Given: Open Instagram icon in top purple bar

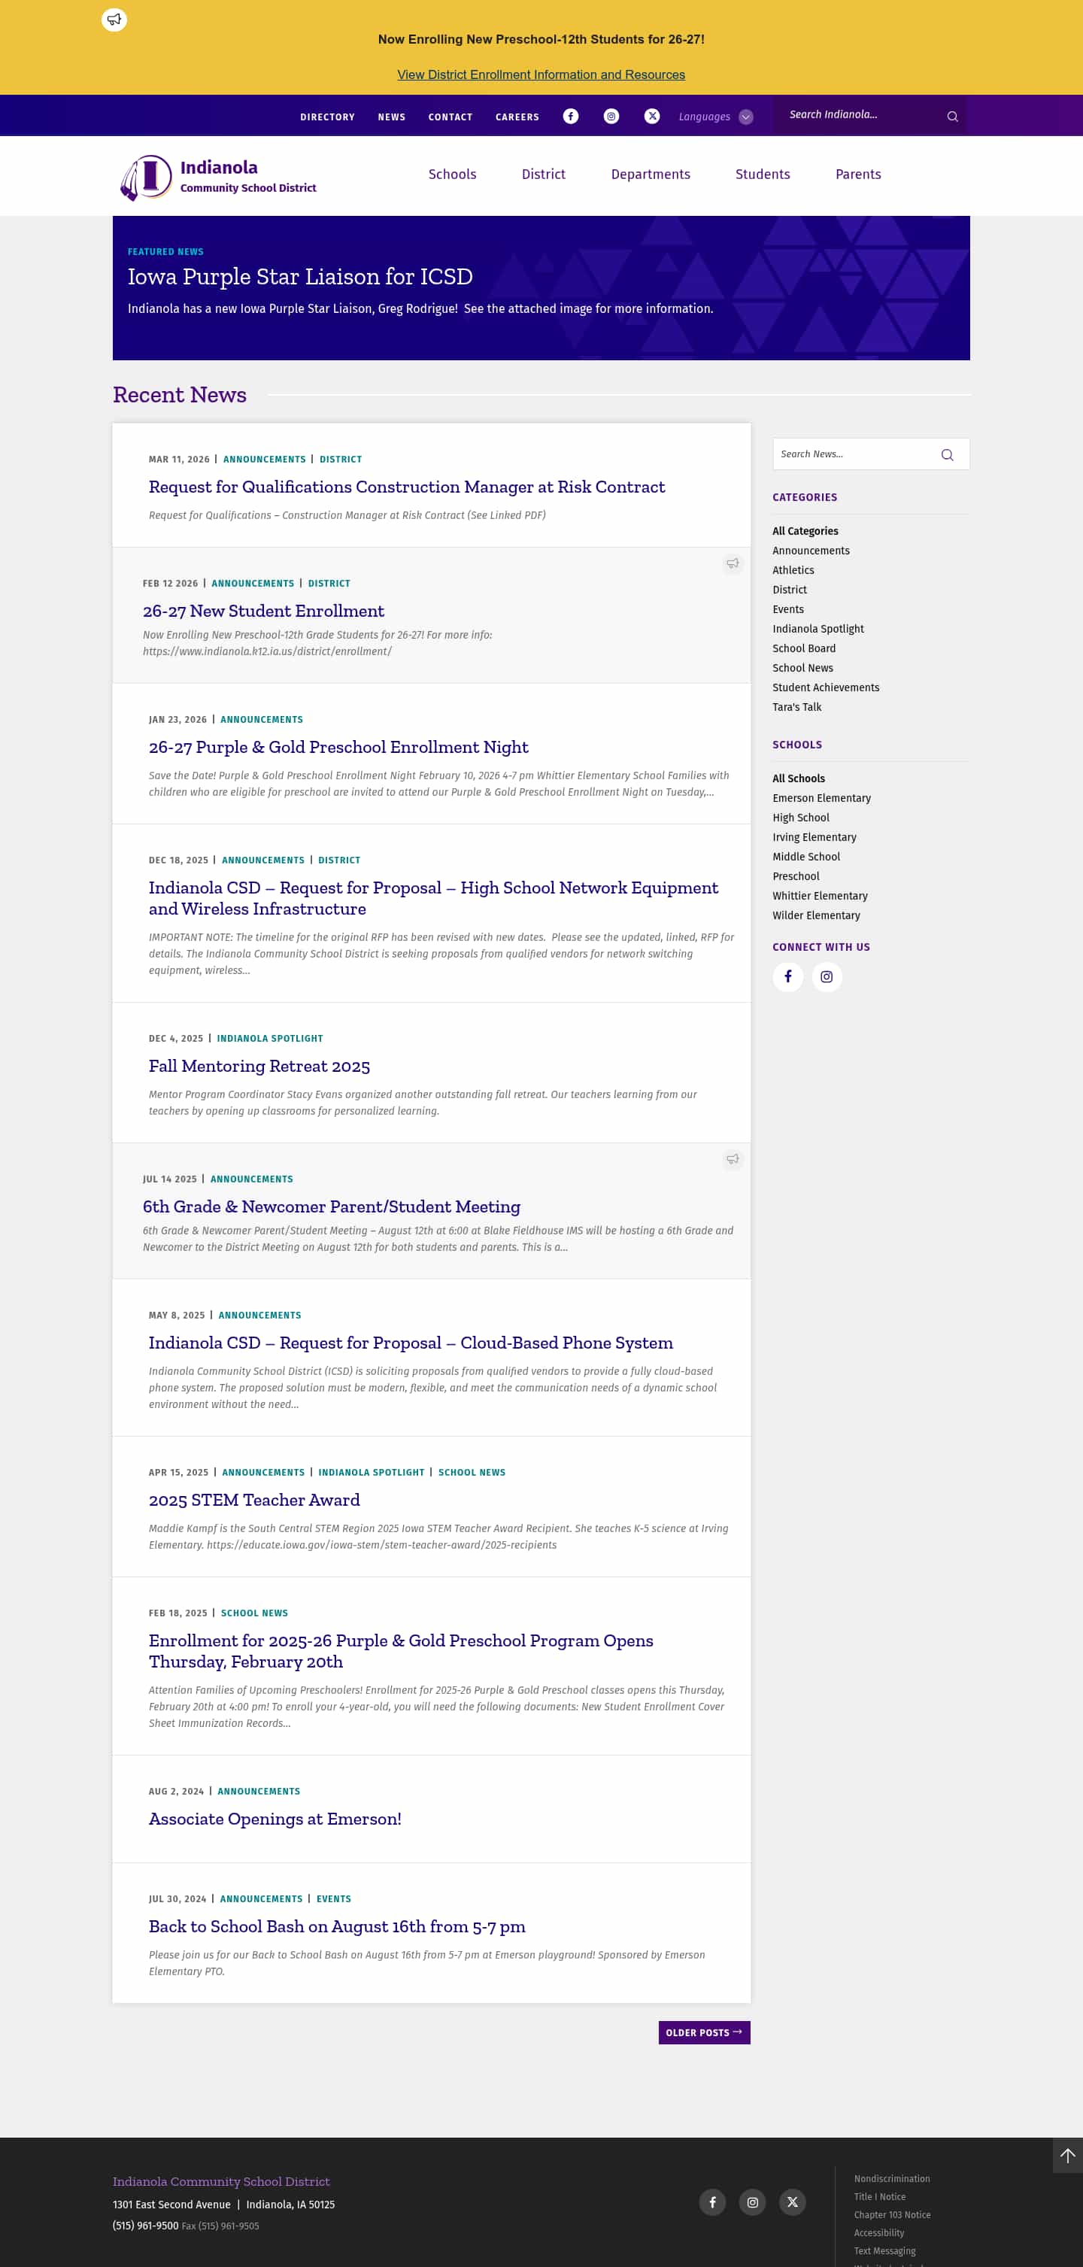Looking at the screenshot, I should (x=611, y=116).
